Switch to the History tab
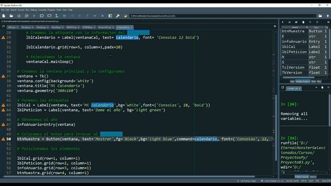This screenshot has height=186, width=331. point(313,177)
